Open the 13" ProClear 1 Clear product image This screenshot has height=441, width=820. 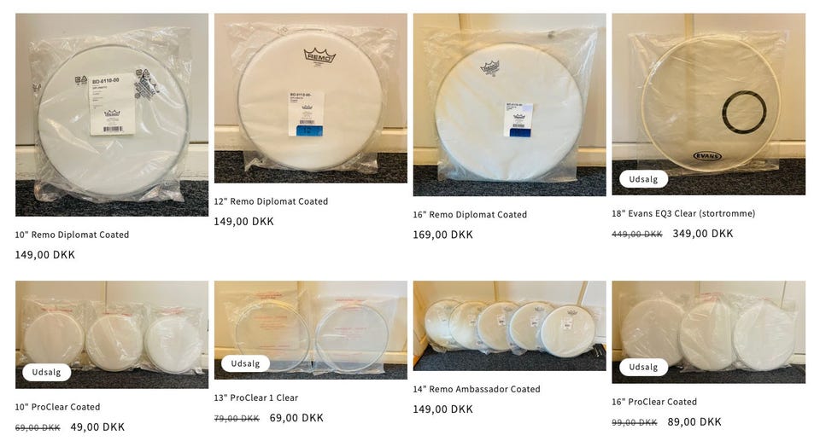[311, 330]
